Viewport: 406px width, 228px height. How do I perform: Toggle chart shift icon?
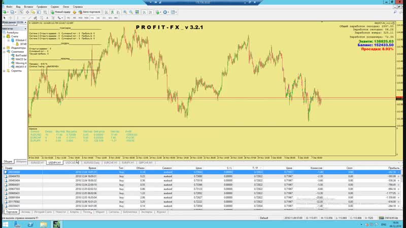[150, 12]
